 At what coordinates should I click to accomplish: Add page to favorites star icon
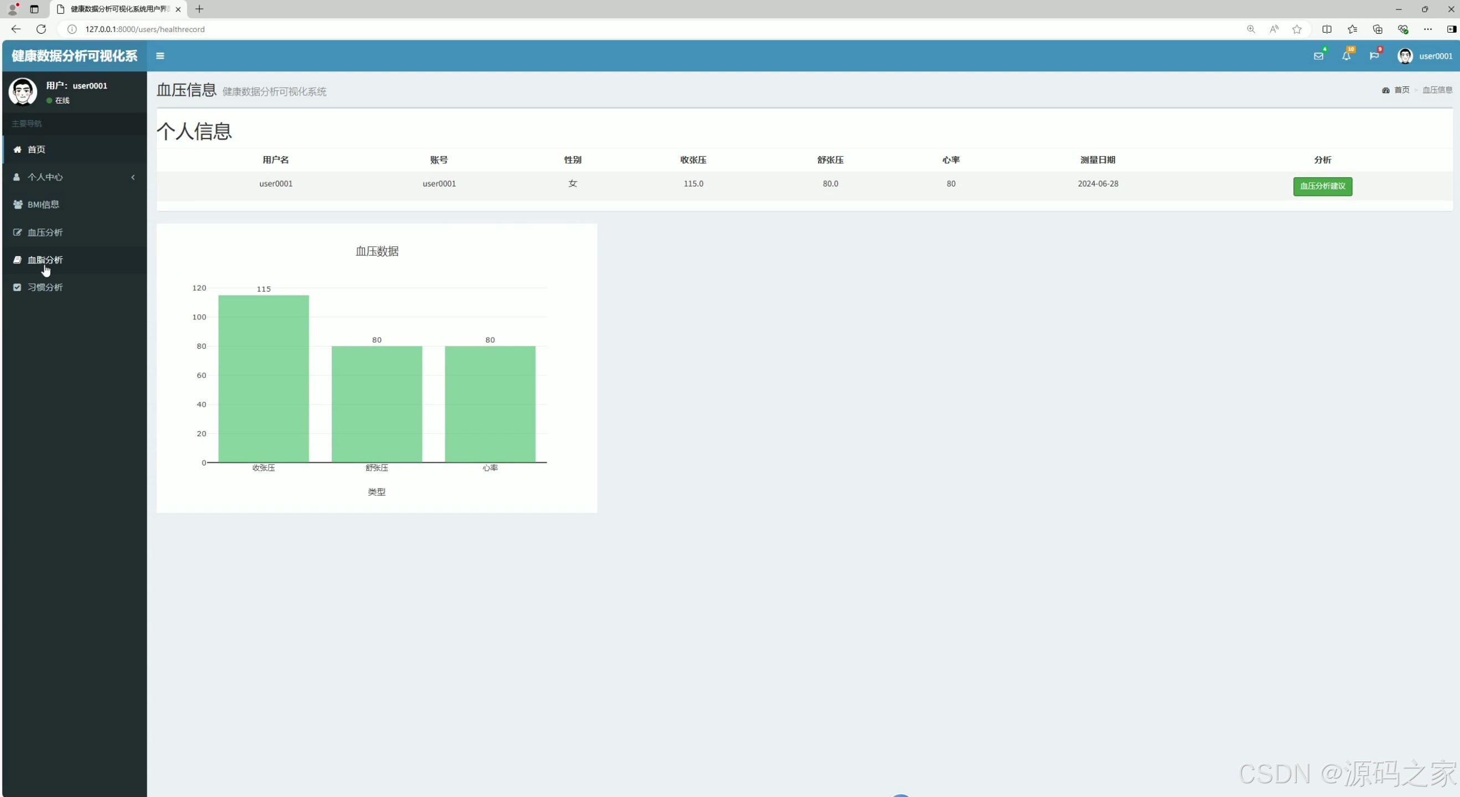(x=1297, y=29)
